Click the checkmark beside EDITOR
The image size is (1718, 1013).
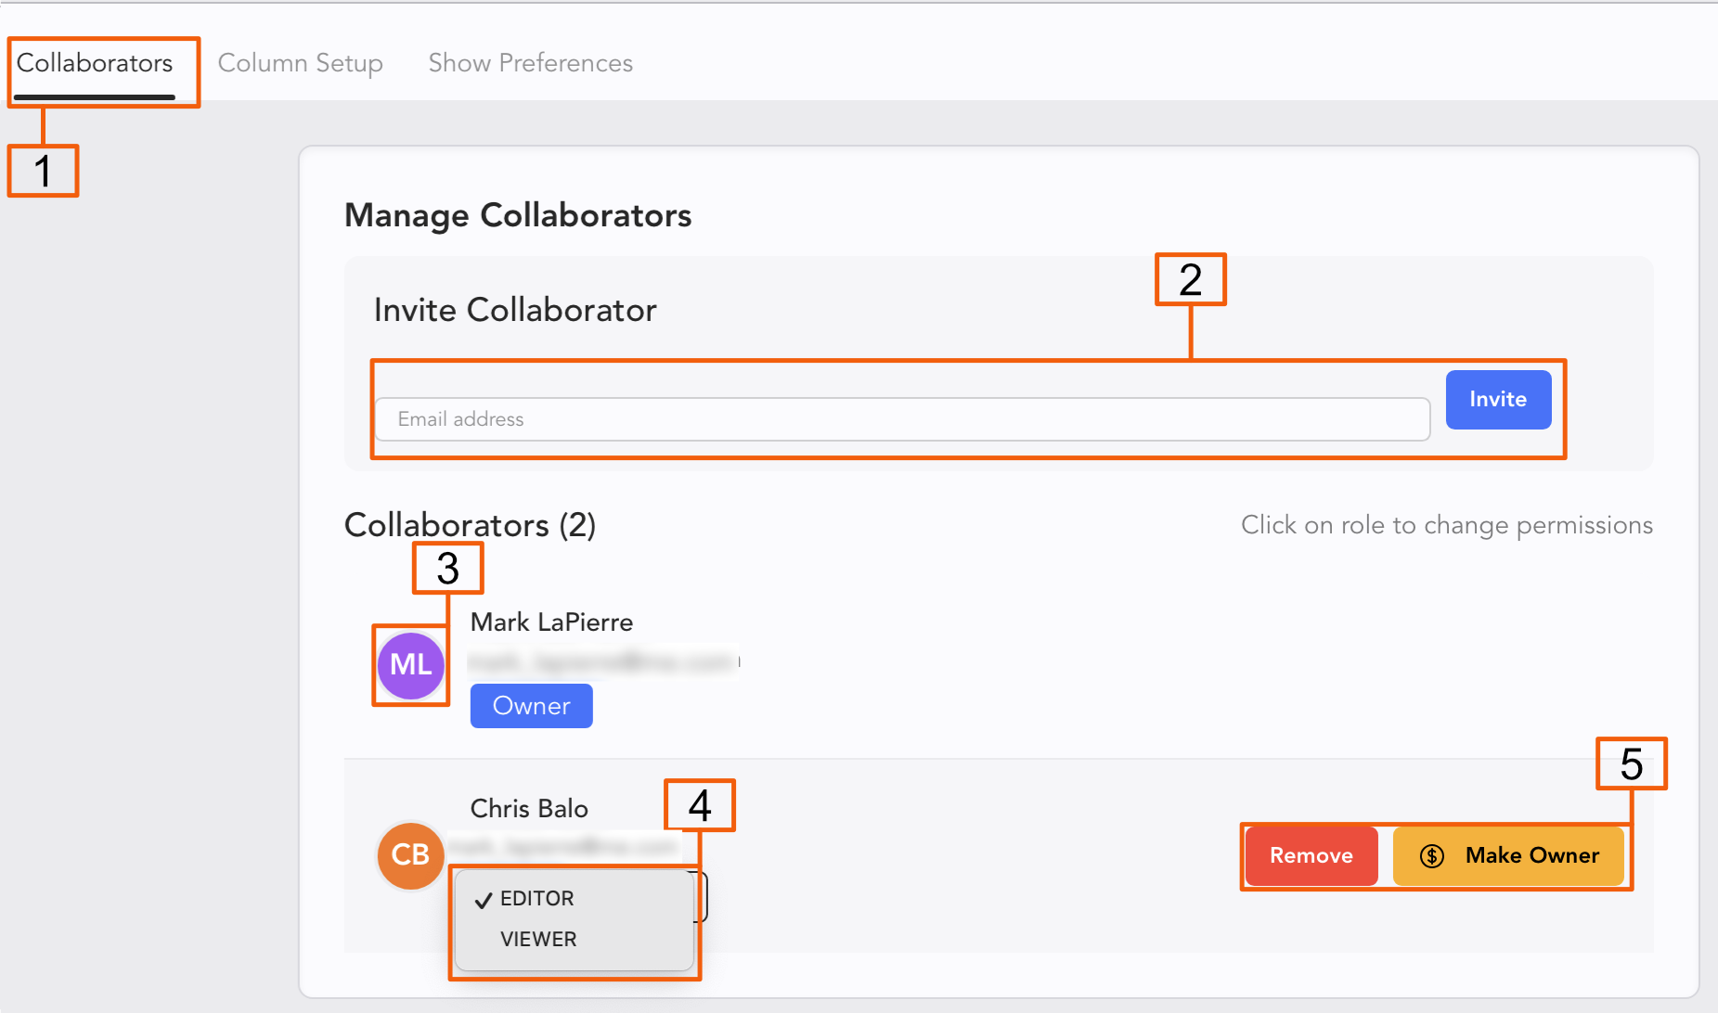483,900
